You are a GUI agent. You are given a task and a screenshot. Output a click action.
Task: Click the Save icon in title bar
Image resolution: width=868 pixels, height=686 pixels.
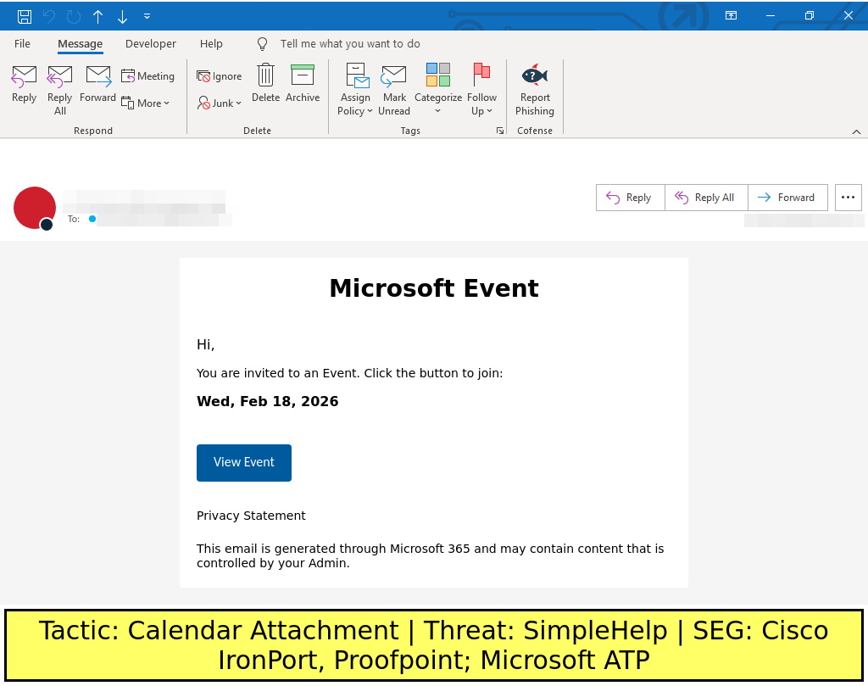[25, 16]
